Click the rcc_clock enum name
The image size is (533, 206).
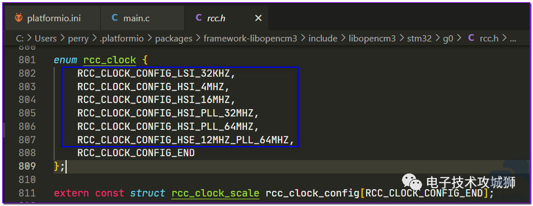[x=110, y=60]
